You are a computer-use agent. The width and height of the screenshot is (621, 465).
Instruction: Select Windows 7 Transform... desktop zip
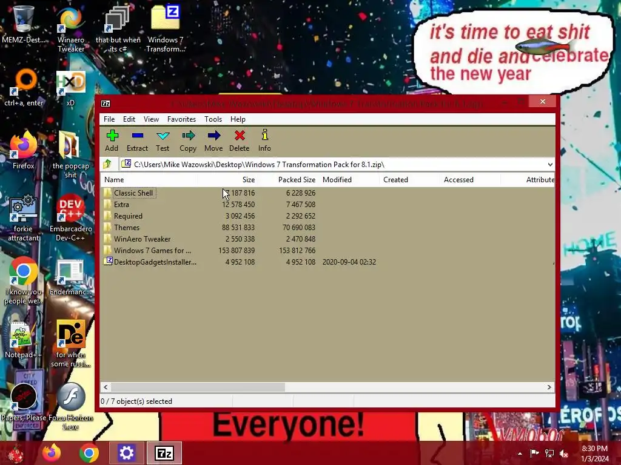point(166,29)
